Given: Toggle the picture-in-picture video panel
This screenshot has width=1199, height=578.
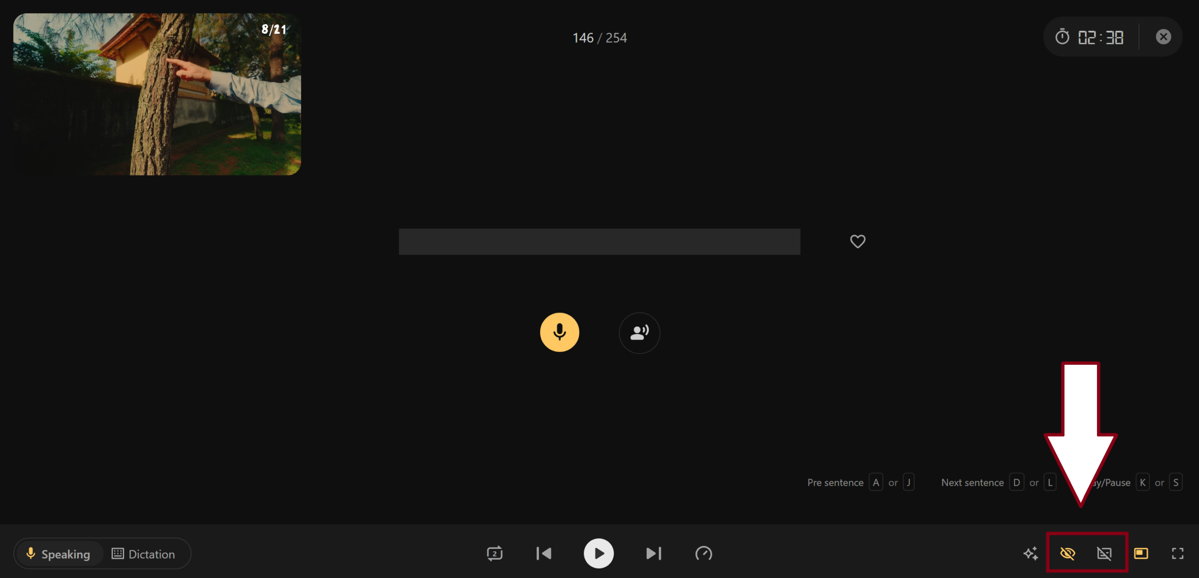Looking at the screenshot, I should click(x=1141, y=553).
